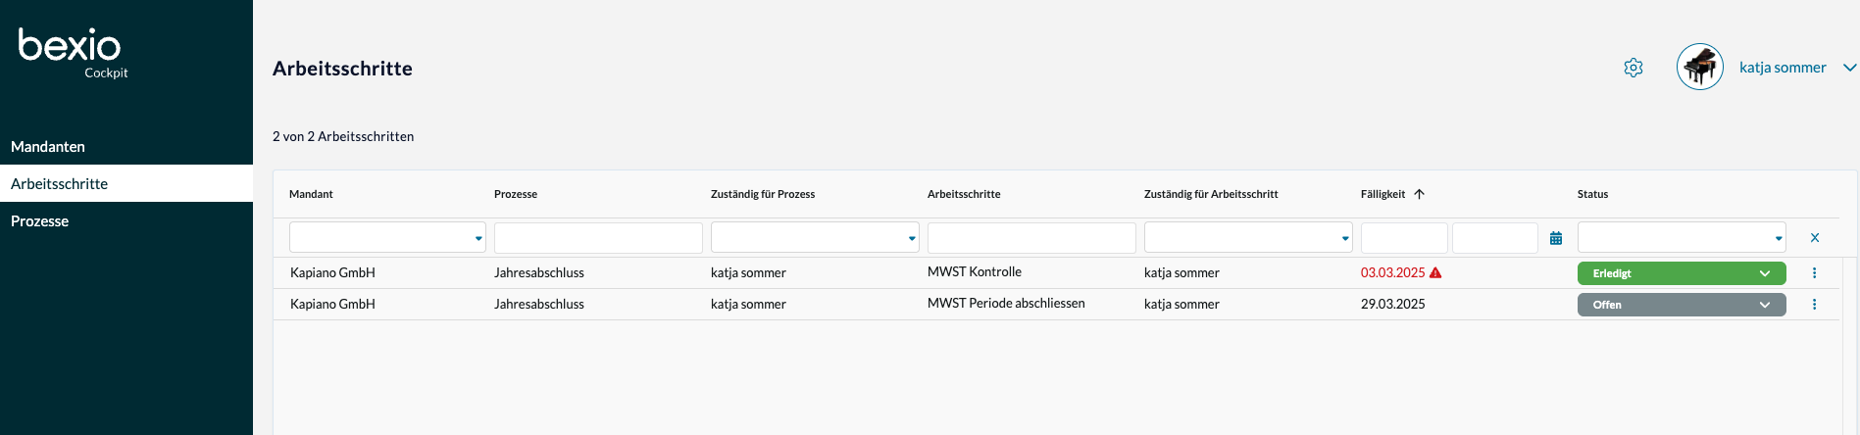Toggle sort arrow beside Fälligkeit header
The width and height of the screenshot is (1860, 435).
[x=1419, y=194]
